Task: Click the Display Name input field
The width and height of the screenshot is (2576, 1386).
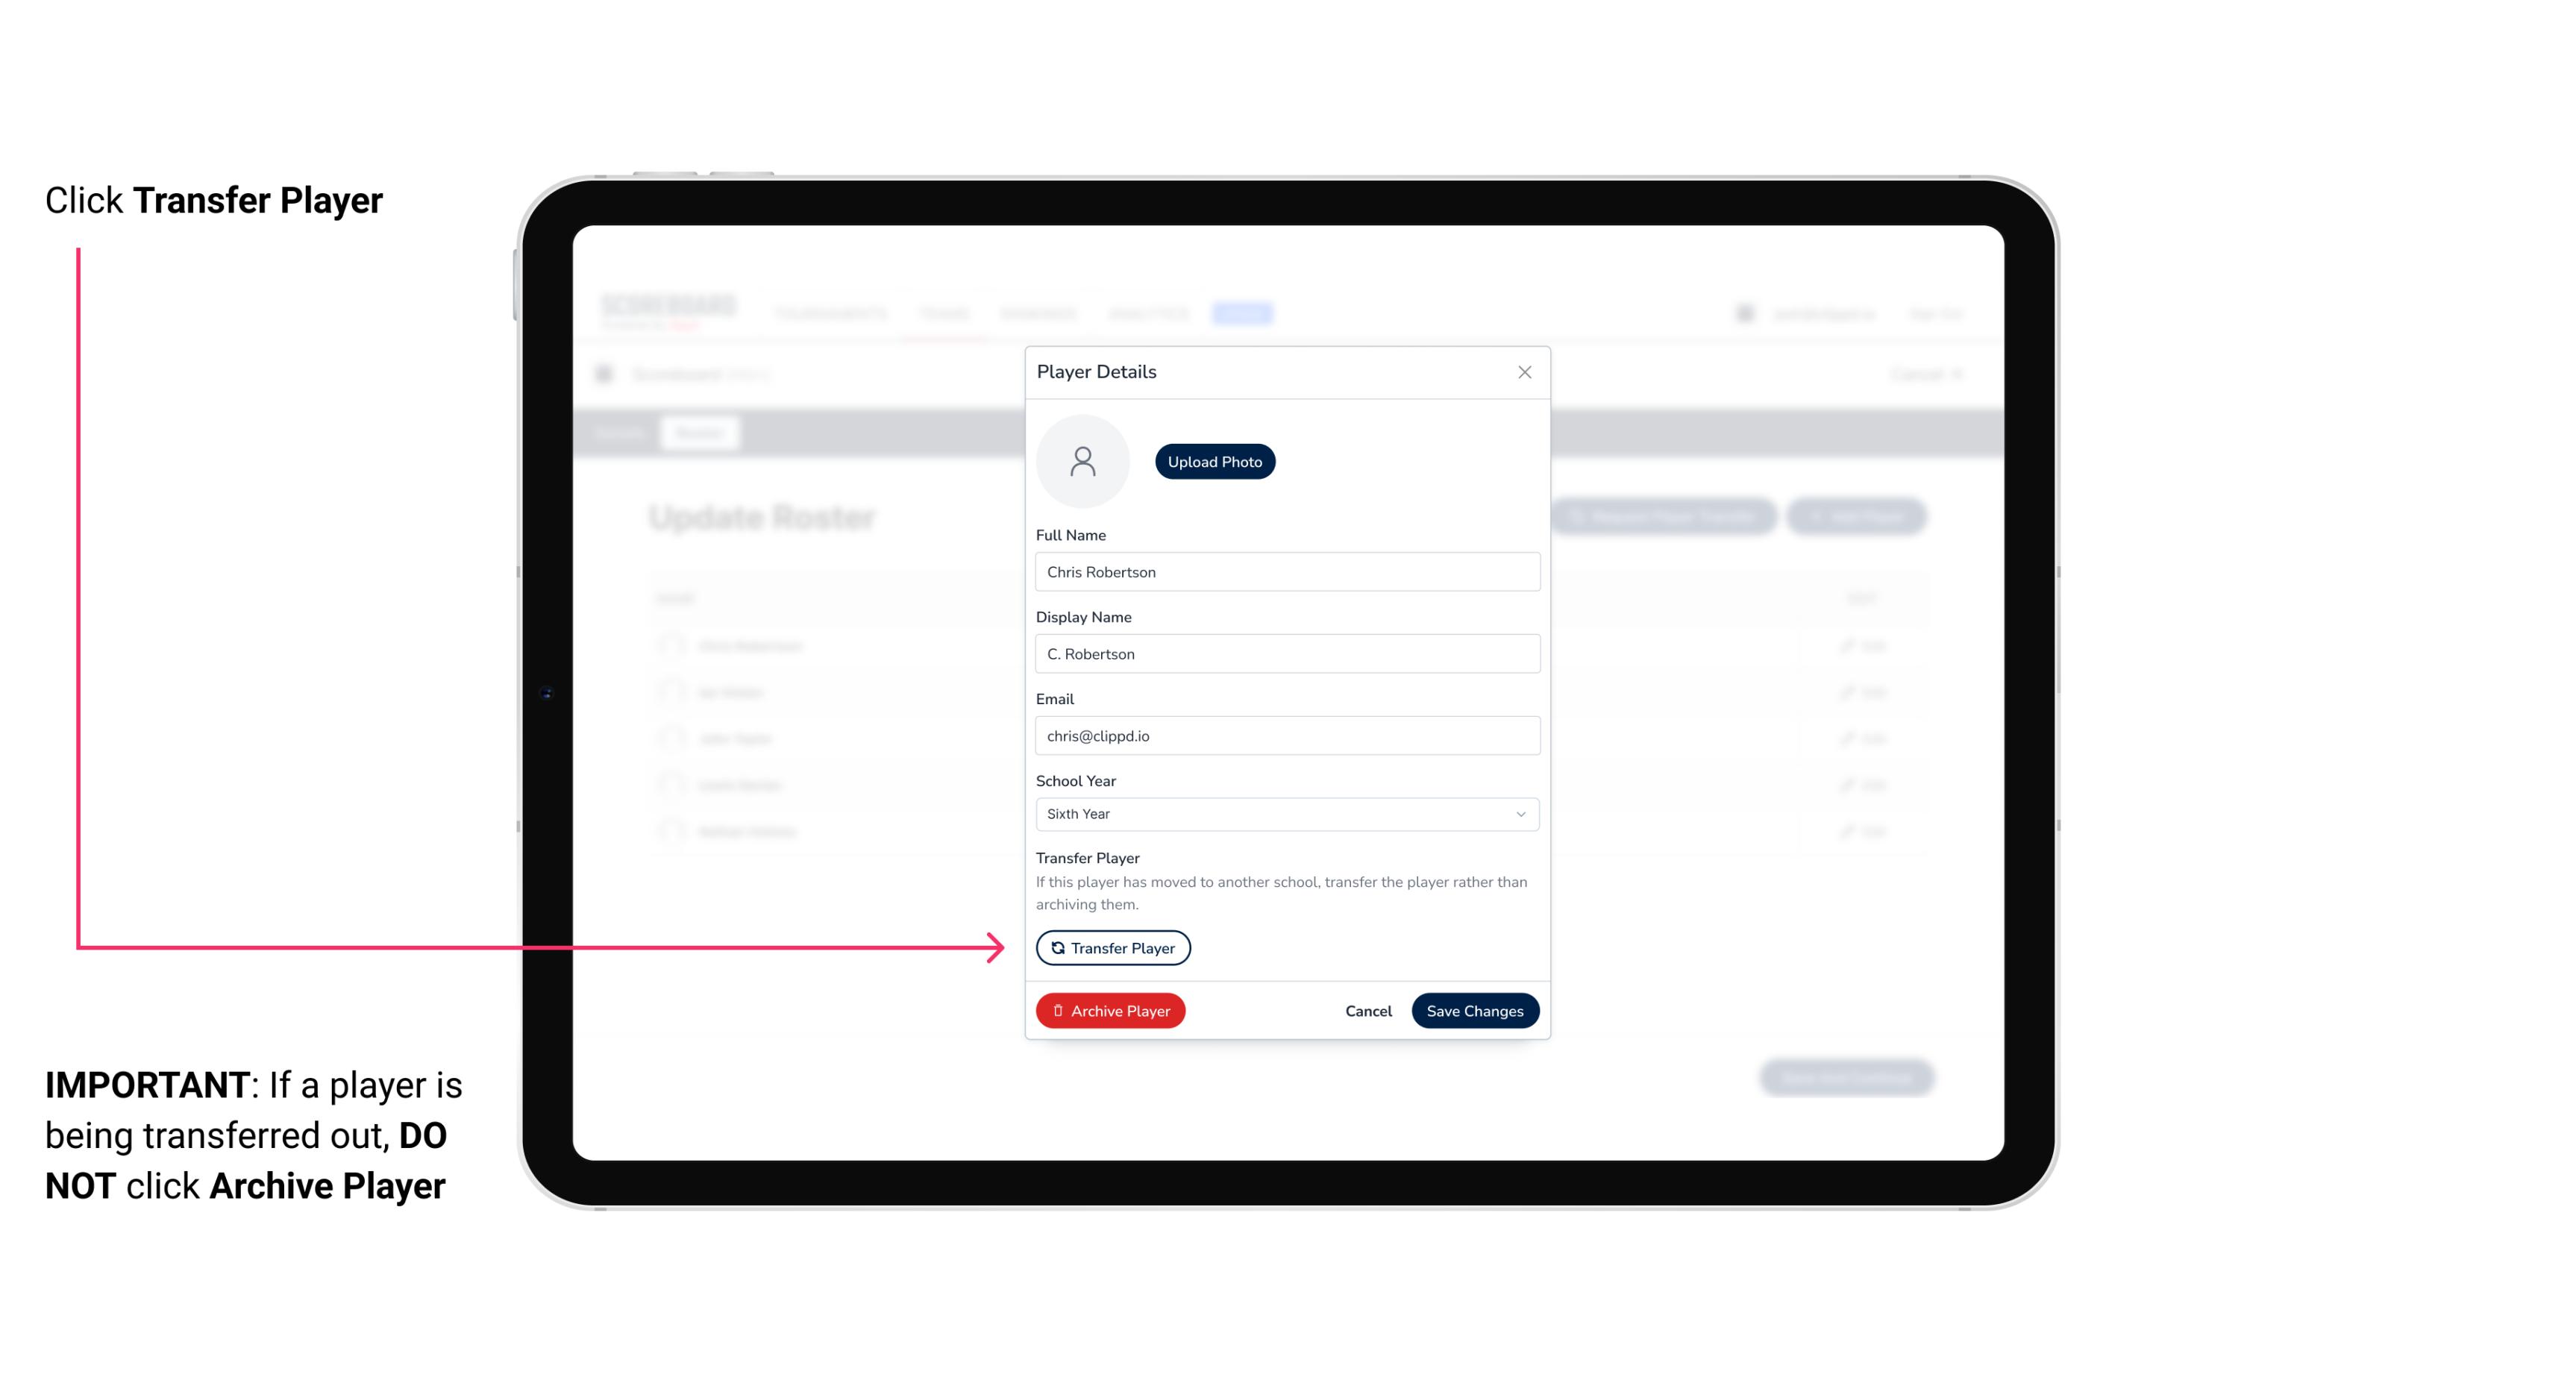Action: pos(1285,653)
